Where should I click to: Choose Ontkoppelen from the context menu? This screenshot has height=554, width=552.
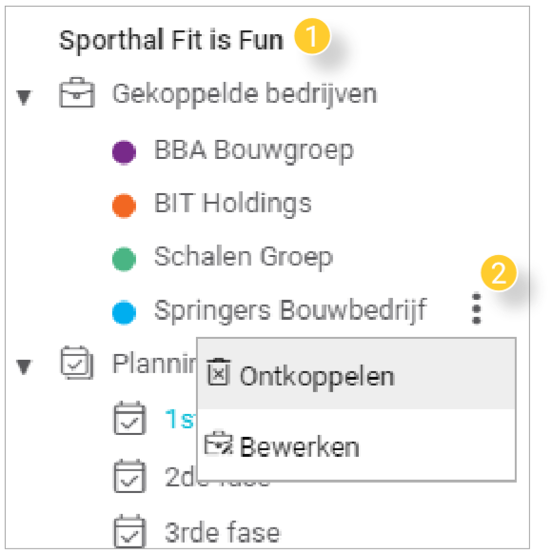click(356, 374)
